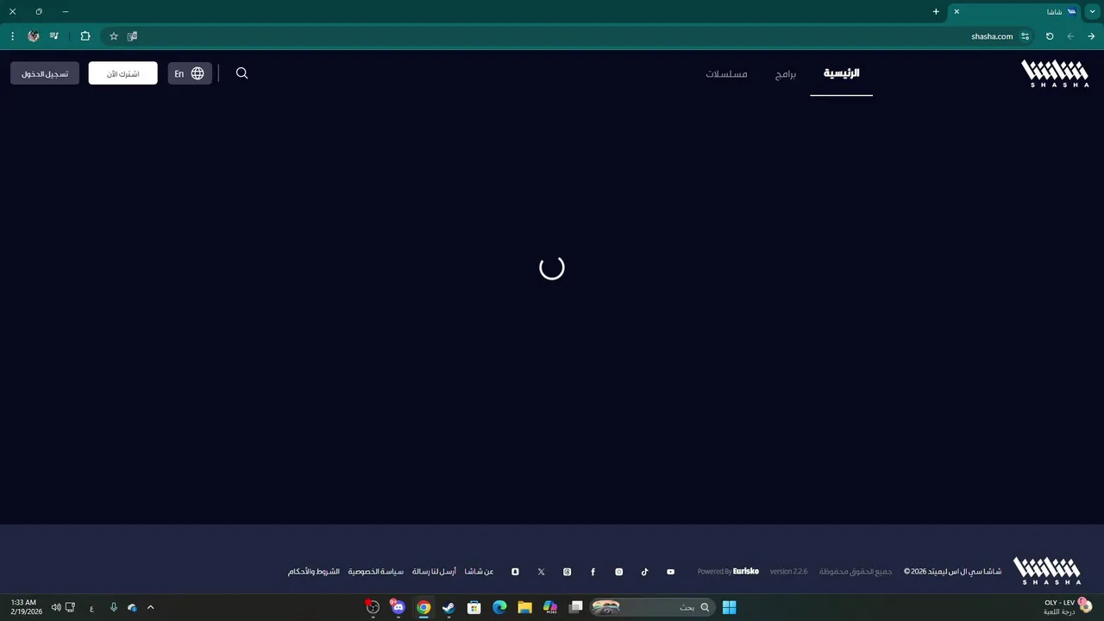Bookmark this page with the star icon

coord(113,36)
